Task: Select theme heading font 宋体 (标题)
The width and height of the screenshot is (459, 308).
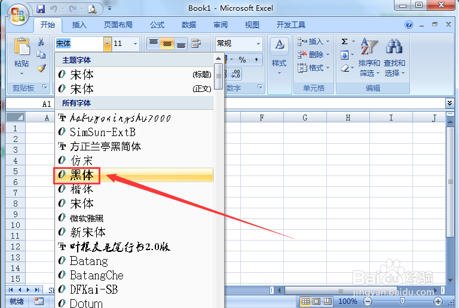Action: point(134,75)
